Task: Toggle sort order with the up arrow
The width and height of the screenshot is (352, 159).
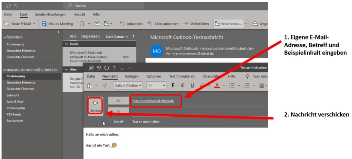Action: tap(133, 36)
